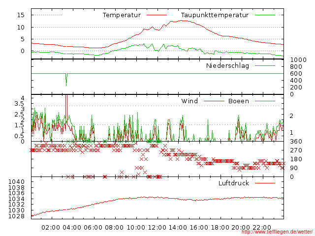Screen dimensions: 315x236
Task: Click the 10:00 time axis label
Action: coord(136,228)
